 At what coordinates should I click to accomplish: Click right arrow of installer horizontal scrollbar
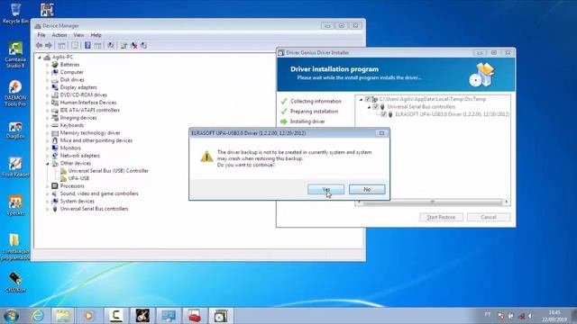click(x=507, y=202)
